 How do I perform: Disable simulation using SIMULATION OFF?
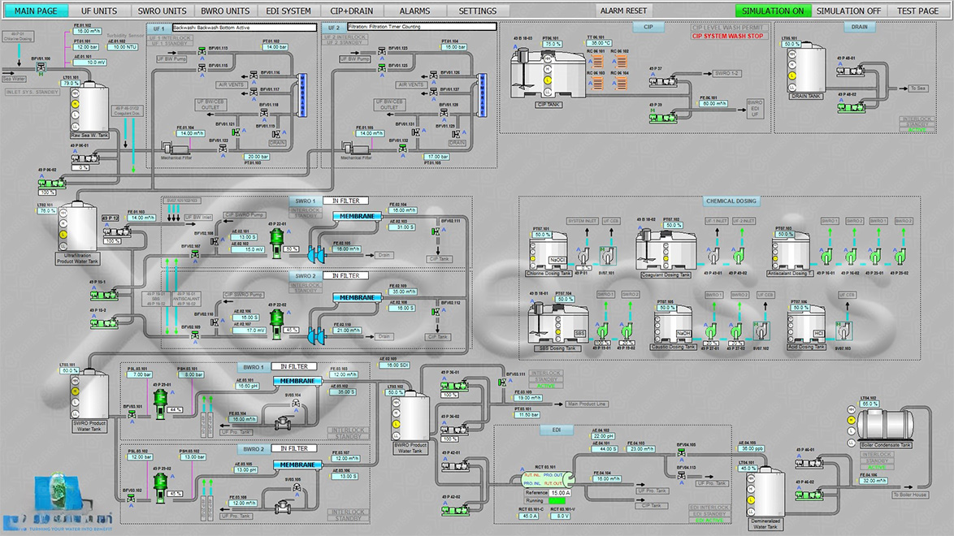(848, 11)
